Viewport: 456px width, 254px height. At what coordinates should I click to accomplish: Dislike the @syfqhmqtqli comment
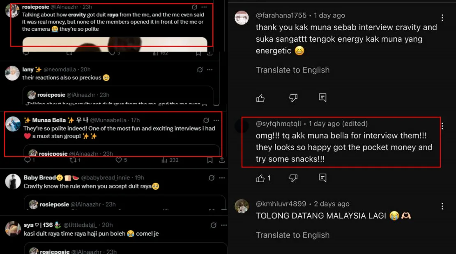(293, 178)
